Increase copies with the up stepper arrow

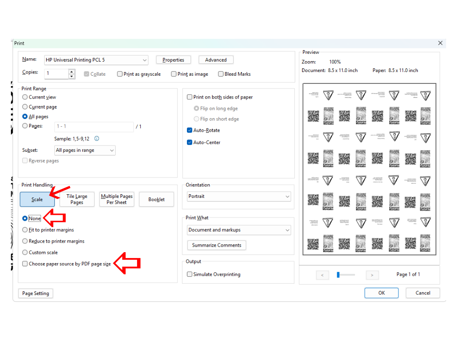[x=72, y=71]
